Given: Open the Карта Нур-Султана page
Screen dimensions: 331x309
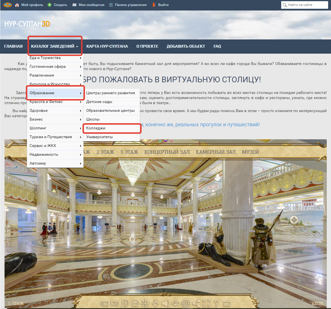Looking at the screenshot, I should coord(107,46).
